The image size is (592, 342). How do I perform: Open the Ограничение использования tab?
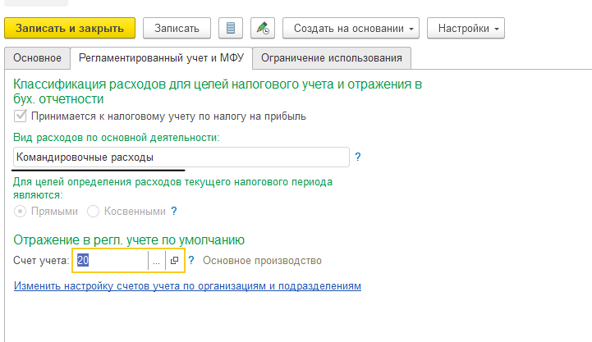[332, 58]
